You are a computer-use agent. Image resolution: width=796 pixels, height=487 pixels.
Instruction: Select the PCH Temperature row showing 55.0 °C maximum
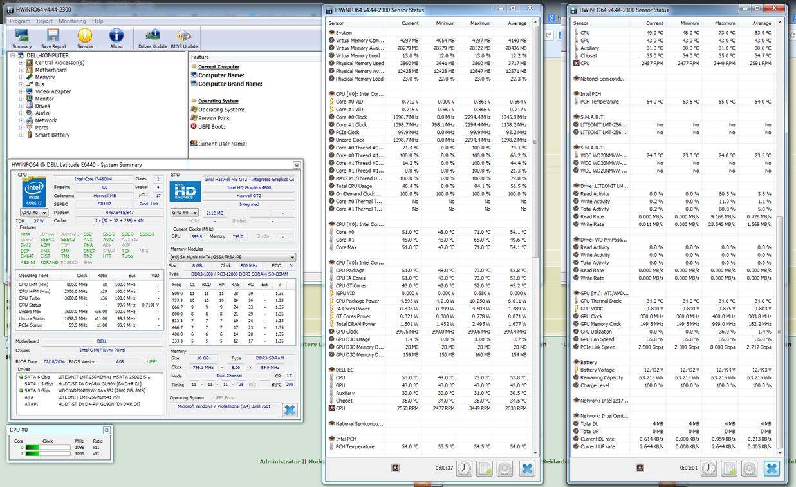pyautogui.click(x=673, y=102)
